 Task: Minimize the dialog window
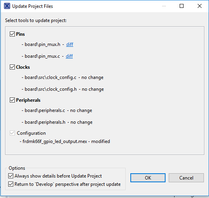pyautogui.click(x=164, y=6)
